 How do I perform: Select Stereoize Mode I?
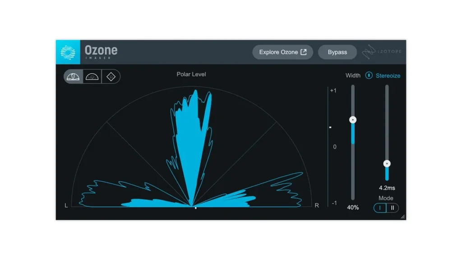coord(380,208)
